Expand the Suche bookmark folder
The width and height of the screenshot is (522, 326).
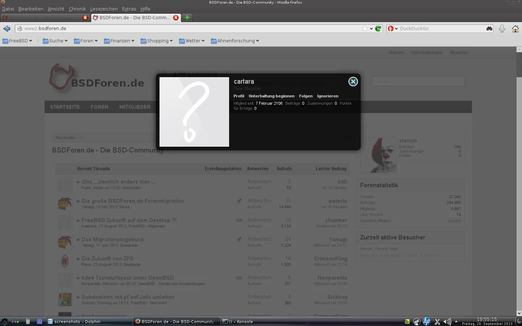[55, 41]
